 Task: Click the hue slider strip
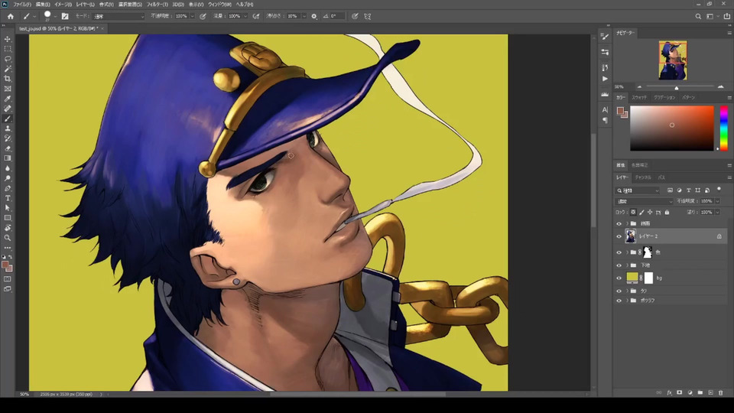tap(724, 128)
